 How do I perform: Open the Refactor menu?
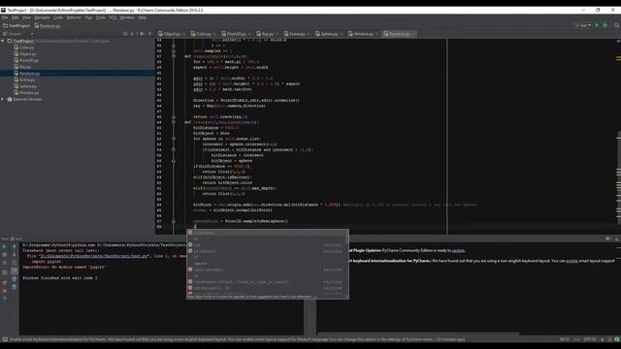coord(74,17)
